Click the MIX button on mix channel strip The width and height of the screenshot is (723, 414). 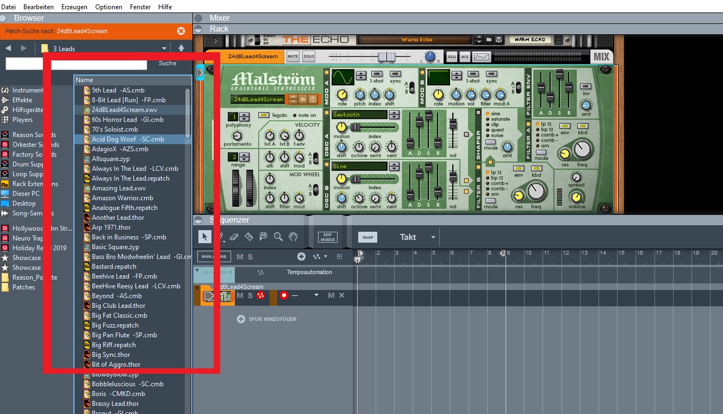point(465,57)
